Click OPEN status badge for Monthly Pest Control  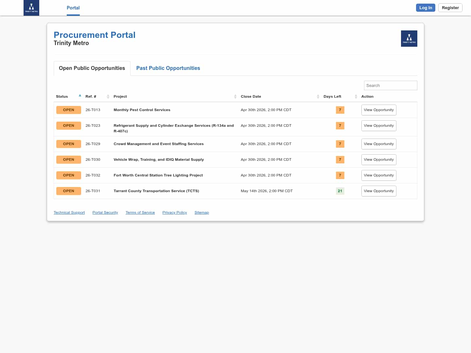click(69, 110)
